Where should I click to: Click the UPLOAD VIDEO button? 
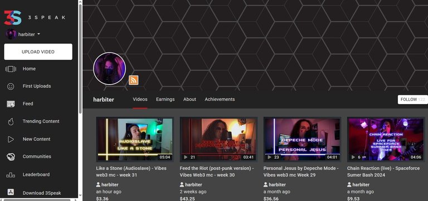click(x=38, y=52)
